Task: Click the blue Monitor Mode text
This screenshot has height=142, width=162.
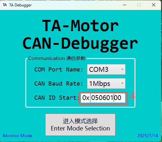Action: click(18, 136)
